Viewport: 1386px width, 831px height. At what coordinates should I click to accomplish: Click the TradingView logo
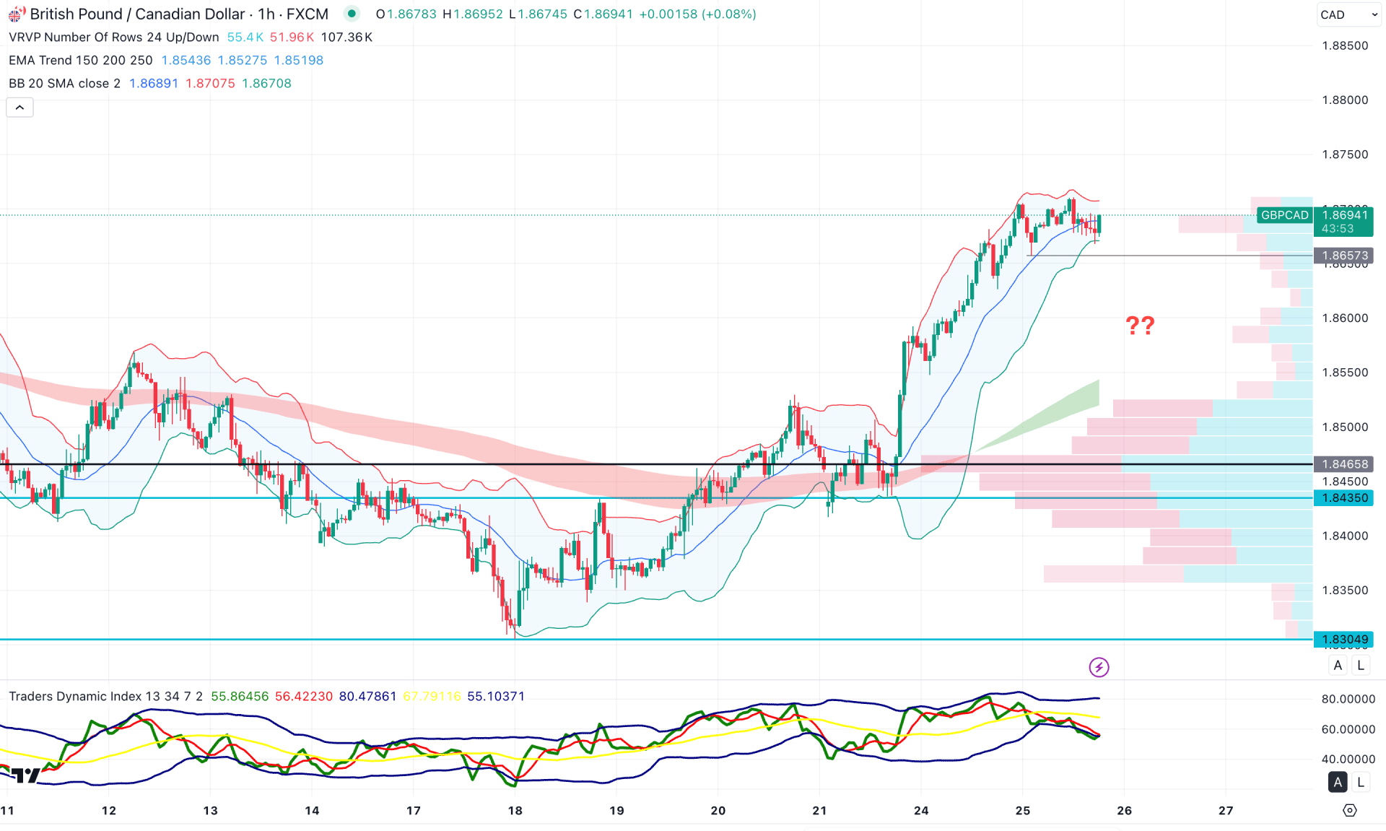coord(25,775)
